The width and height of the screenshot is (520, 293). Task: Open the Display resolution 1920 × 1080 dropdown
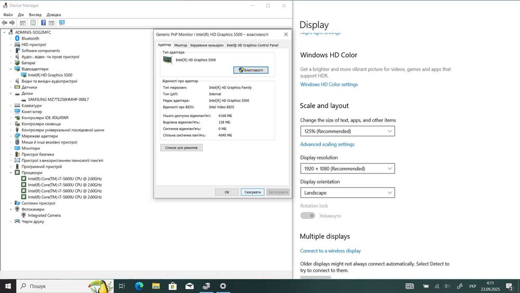[347, 169]
